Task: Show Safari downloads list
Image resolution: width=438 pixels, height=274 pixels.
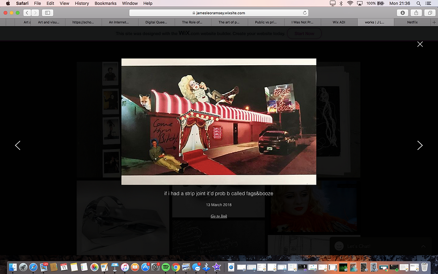Action: [403, 13]
